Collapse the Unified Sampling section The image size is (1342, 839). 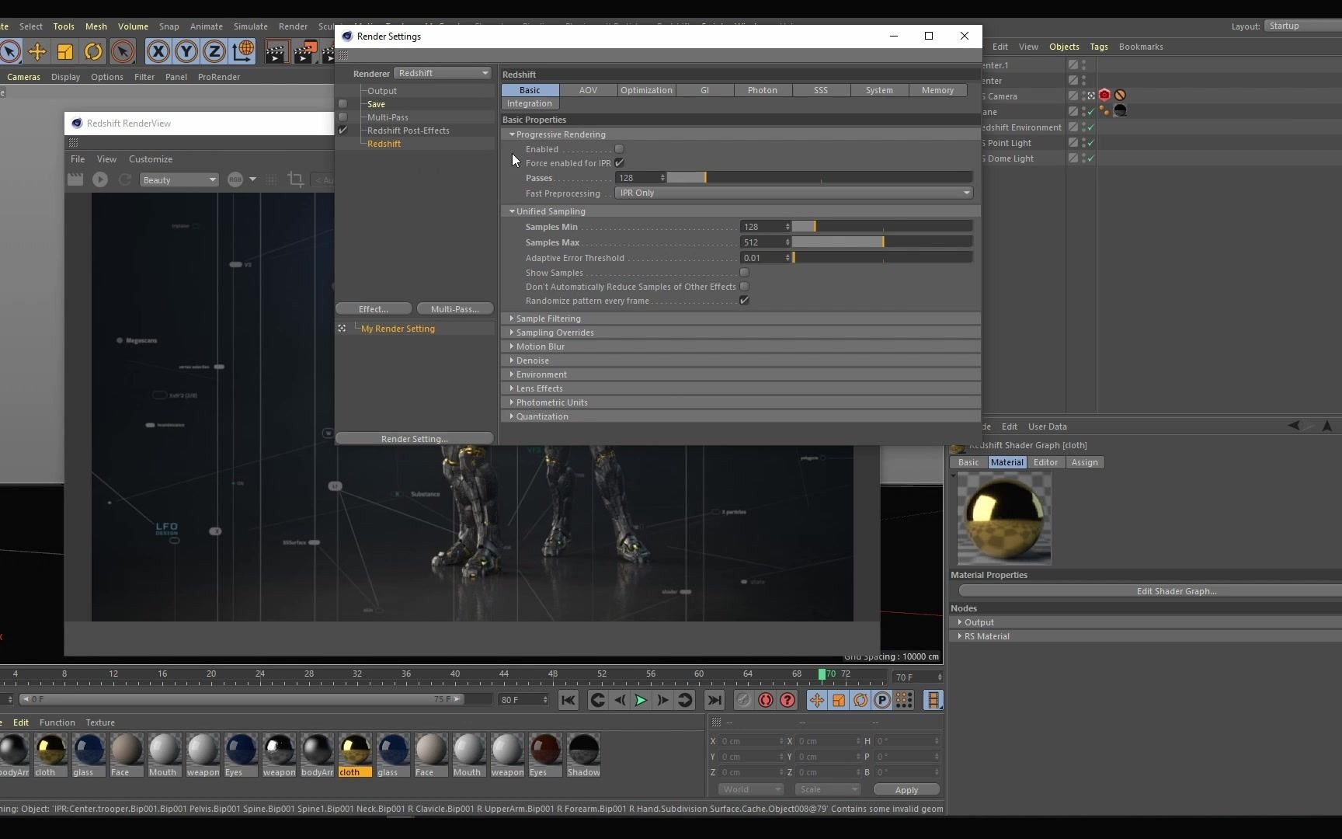click(x=513, y=211)
